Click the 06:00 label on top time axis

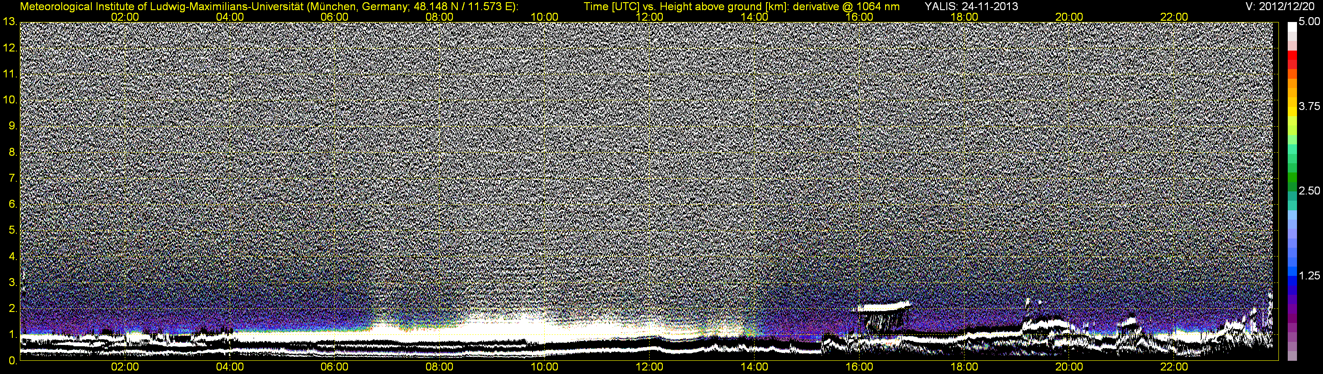pos(334,17)
